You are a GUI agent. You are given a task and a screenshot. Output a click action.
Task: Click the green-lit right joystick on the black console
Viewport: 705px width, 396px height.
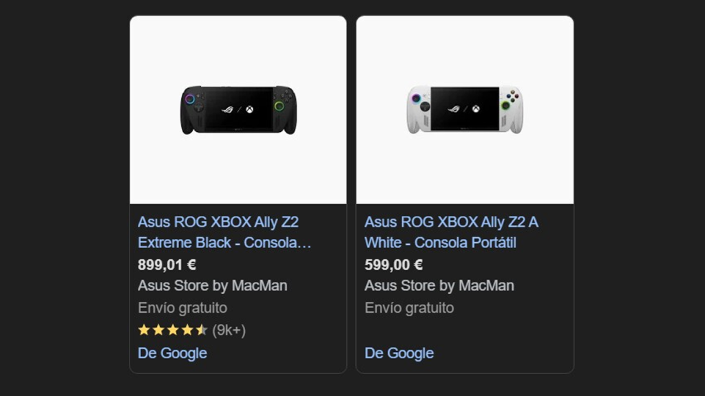[x=279, y=106]
